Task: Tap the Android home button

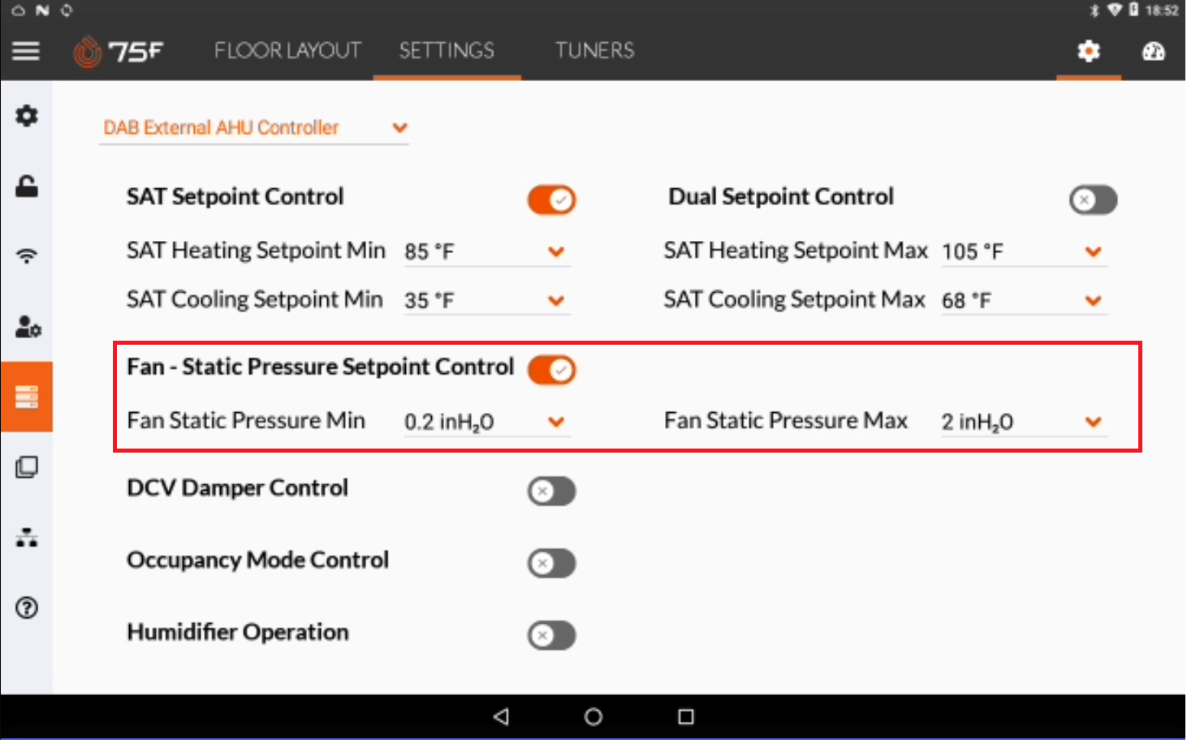Action: click(x=593, y=717)
